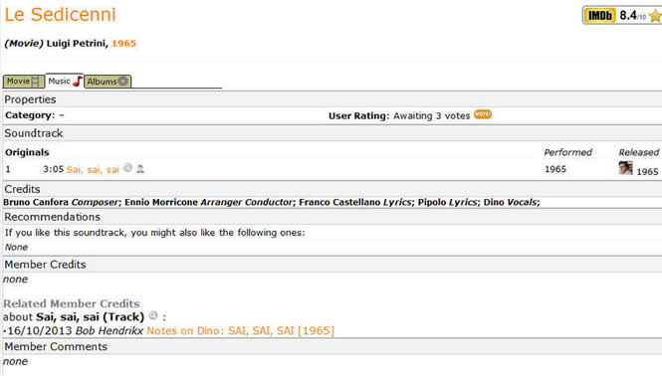This screenshot has width=662, height=376.
Task: Open the Sai, sai, sai track link
Action: click(93, 170)
